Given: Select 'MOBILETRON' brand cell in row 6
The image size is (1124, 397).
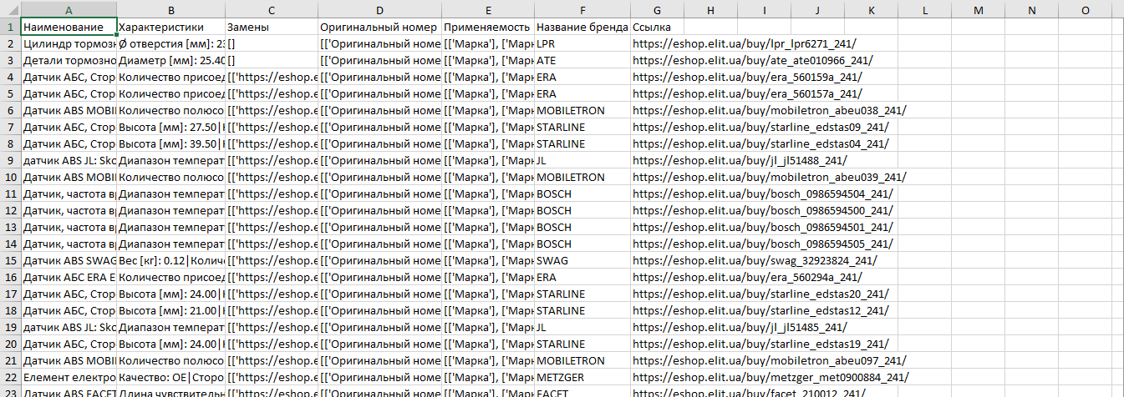Looking at the screenshot, I should coord(582,110).
